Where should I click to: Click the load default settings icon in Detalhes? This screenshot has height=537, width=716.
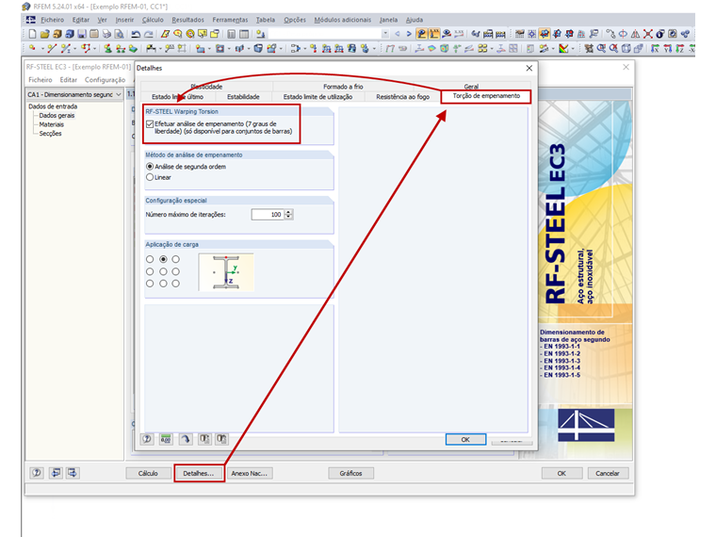pos(204,439)
